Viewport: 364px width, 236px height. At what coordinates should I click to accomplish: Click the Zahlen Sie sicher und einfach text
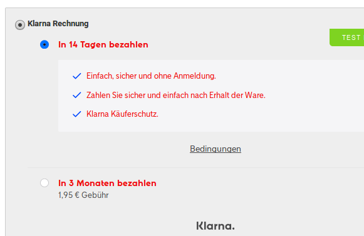tap(176, 95)
